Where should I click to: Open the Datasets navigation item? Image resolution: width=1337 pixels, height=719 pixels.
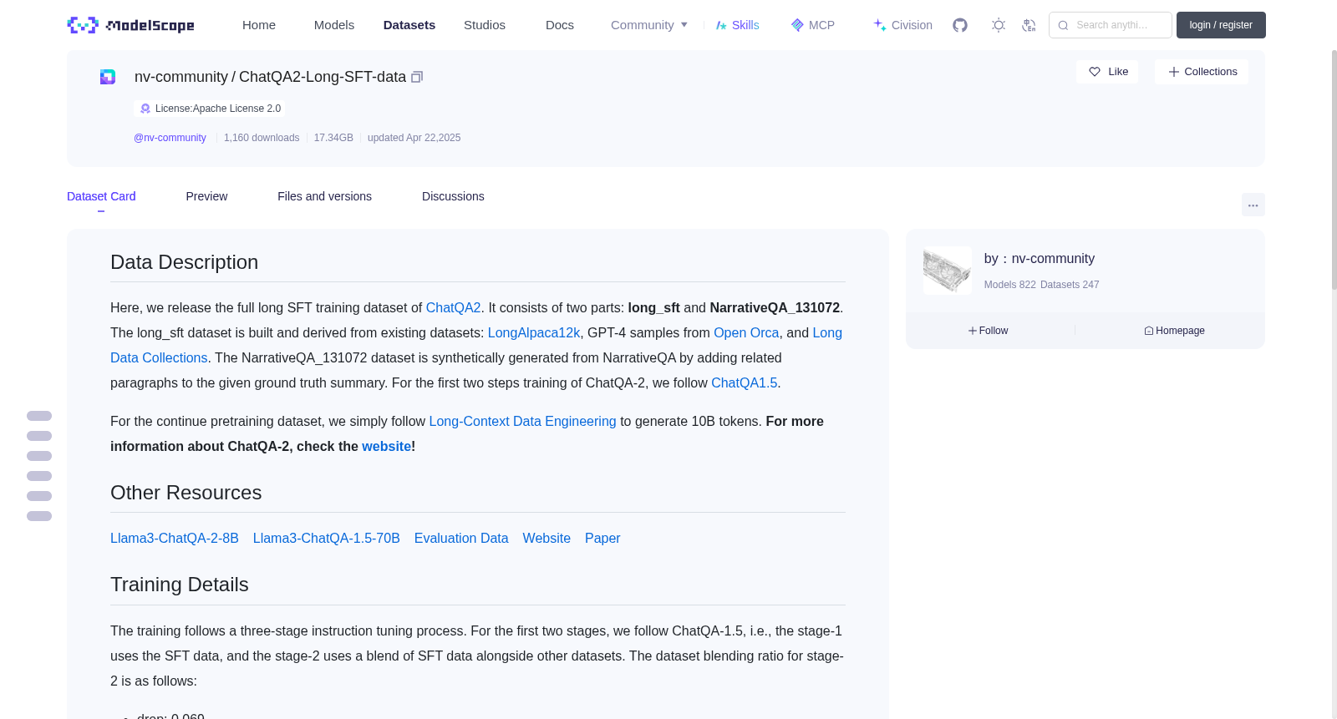pos(409,25)
